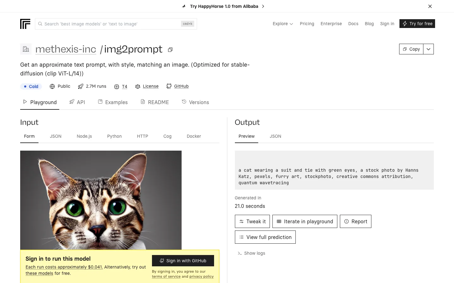Select the Docker input tab
Image resolution: width=454 pixels, height=283 pixels.
pyautogui.click(x=194, y=136)
